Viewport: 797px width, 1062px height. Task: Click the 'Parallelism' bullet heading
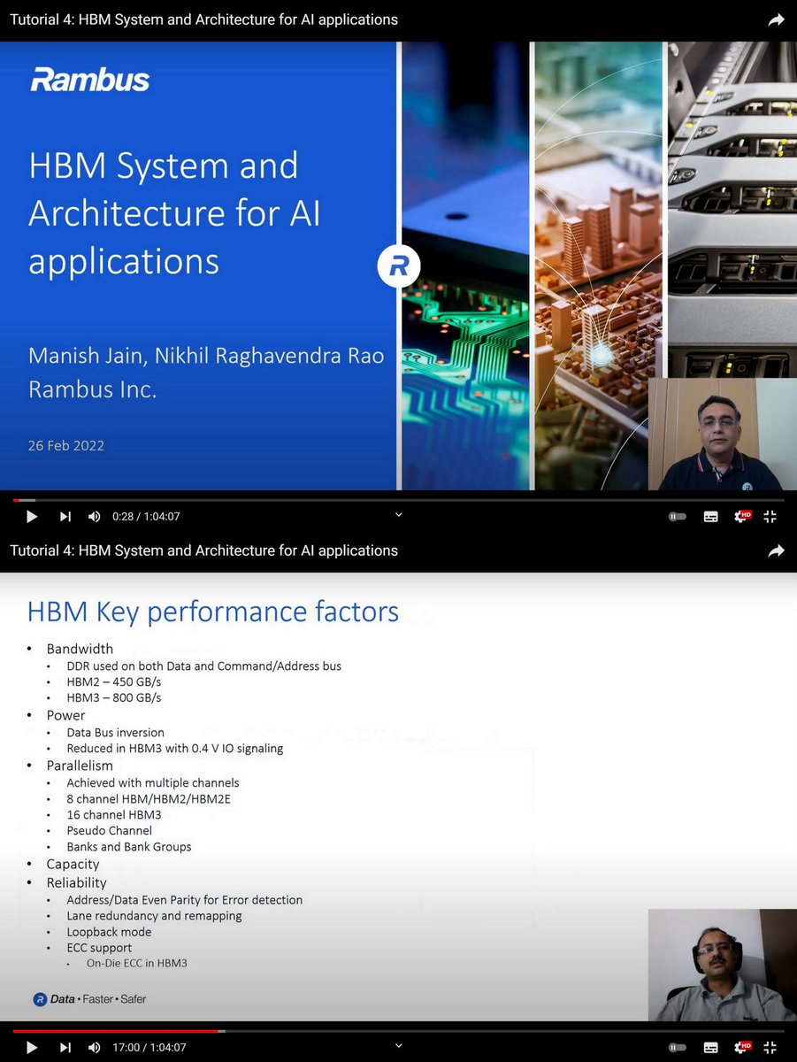80,765
